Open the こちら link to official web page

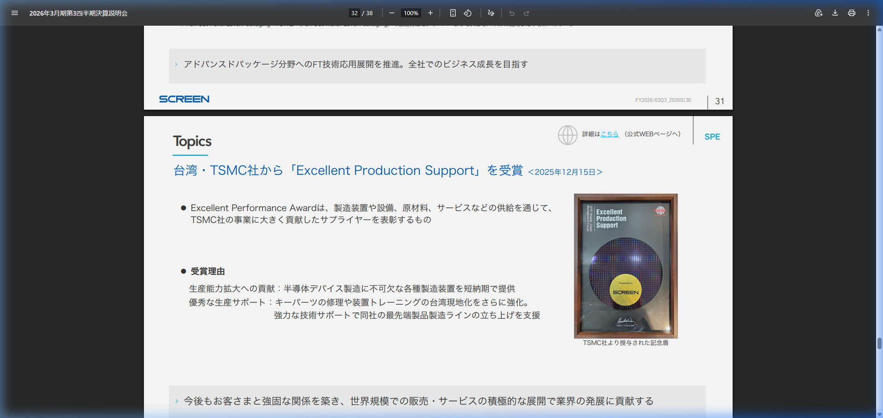(609, 134)
